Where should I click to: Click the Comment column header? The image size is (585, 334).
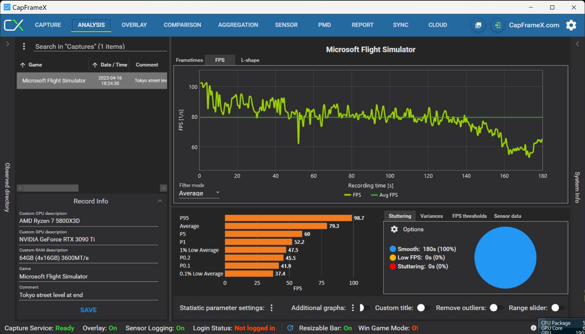(x=147, y=65)
